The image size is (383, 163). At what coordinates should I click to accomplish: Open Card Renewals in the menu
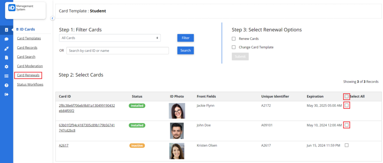point(28,75)
